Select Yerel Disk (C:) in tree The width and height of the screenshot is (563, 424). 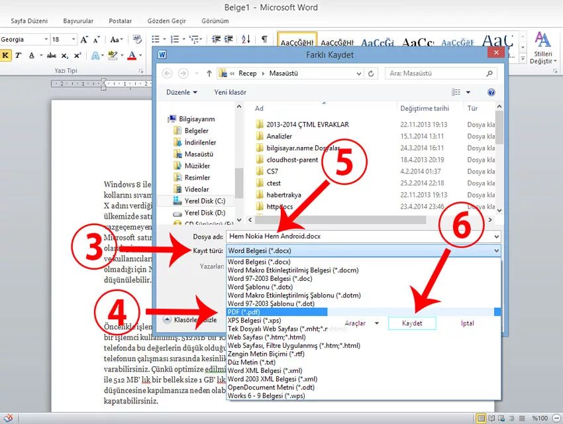coord(205,201)
